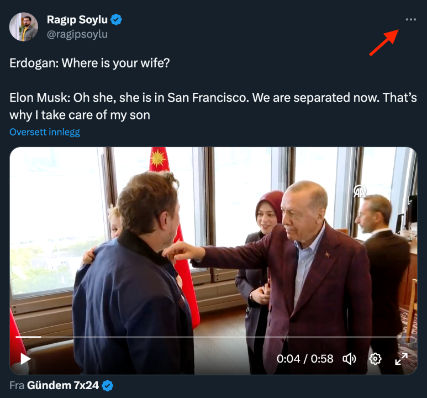Click verified badge beside Ragıp Soylu
Viewport: 427px width, 398px height.
(x=116, y=20)
